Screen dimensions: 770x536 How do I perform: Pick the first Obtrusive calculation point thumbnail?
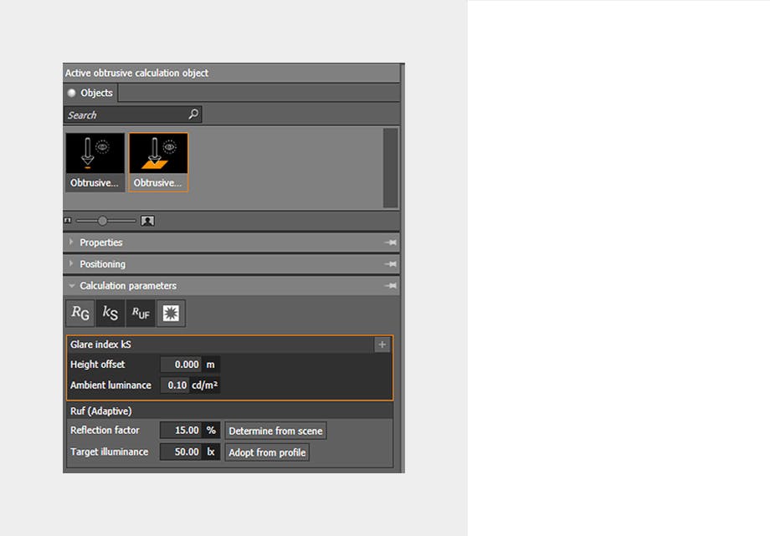pyautogui.click(x=95, y=162)
